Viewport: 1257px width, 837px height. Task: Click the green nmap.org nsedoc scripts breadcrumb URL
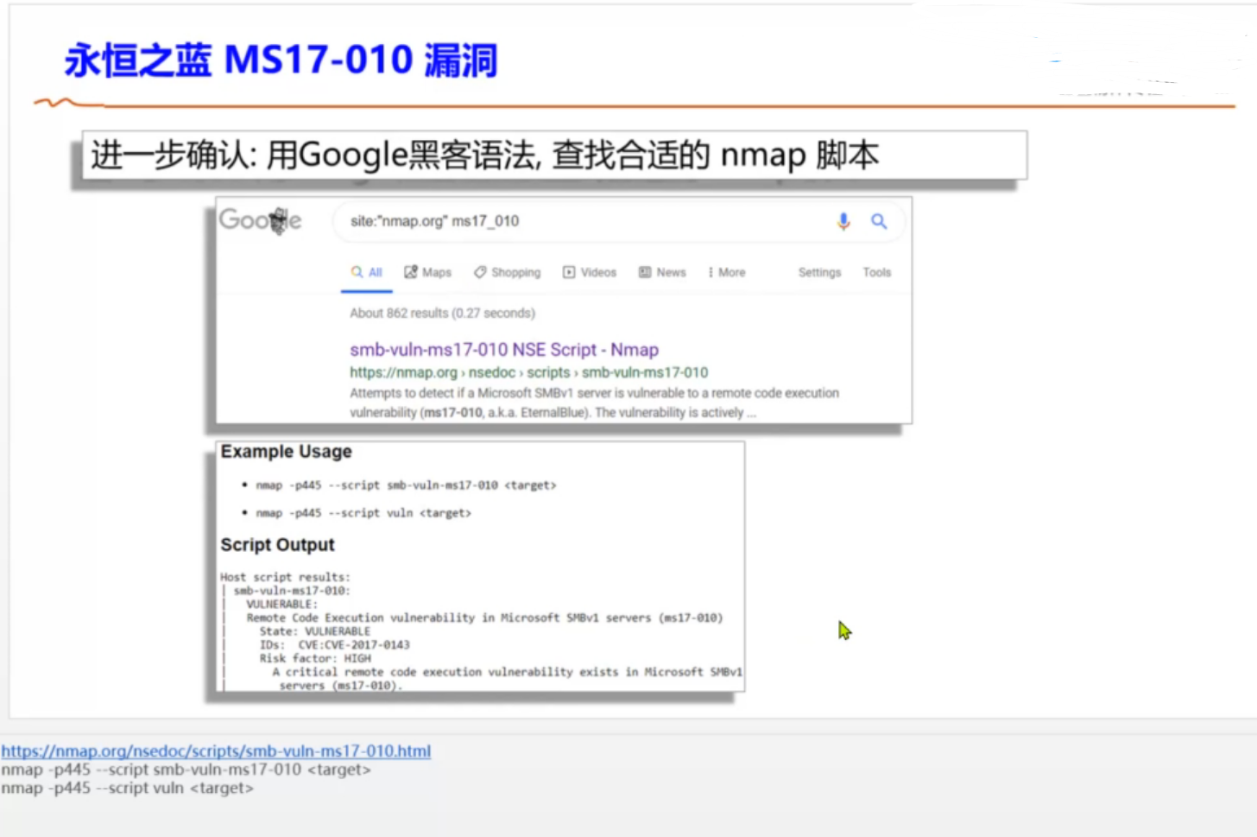(x=528, y=372)
